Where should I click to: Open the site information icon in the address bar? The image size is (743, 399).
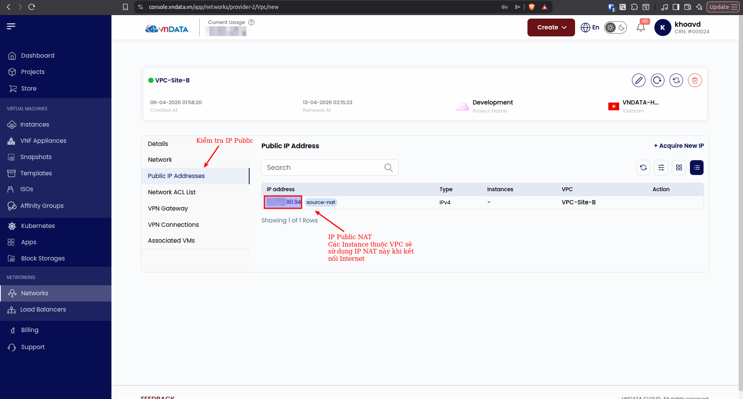coord(140,7)
